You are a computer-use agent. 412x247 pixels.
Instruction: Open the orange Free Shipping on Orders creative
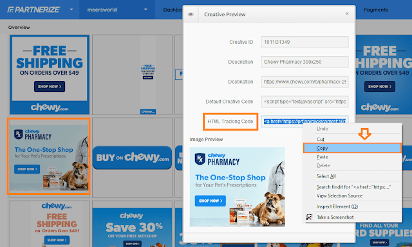tap(57, 224)
